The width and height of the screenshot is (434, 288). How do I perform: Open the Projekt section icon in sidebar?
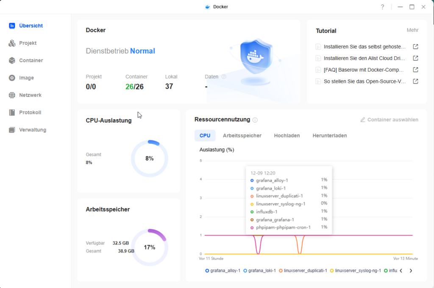[12, 43]
